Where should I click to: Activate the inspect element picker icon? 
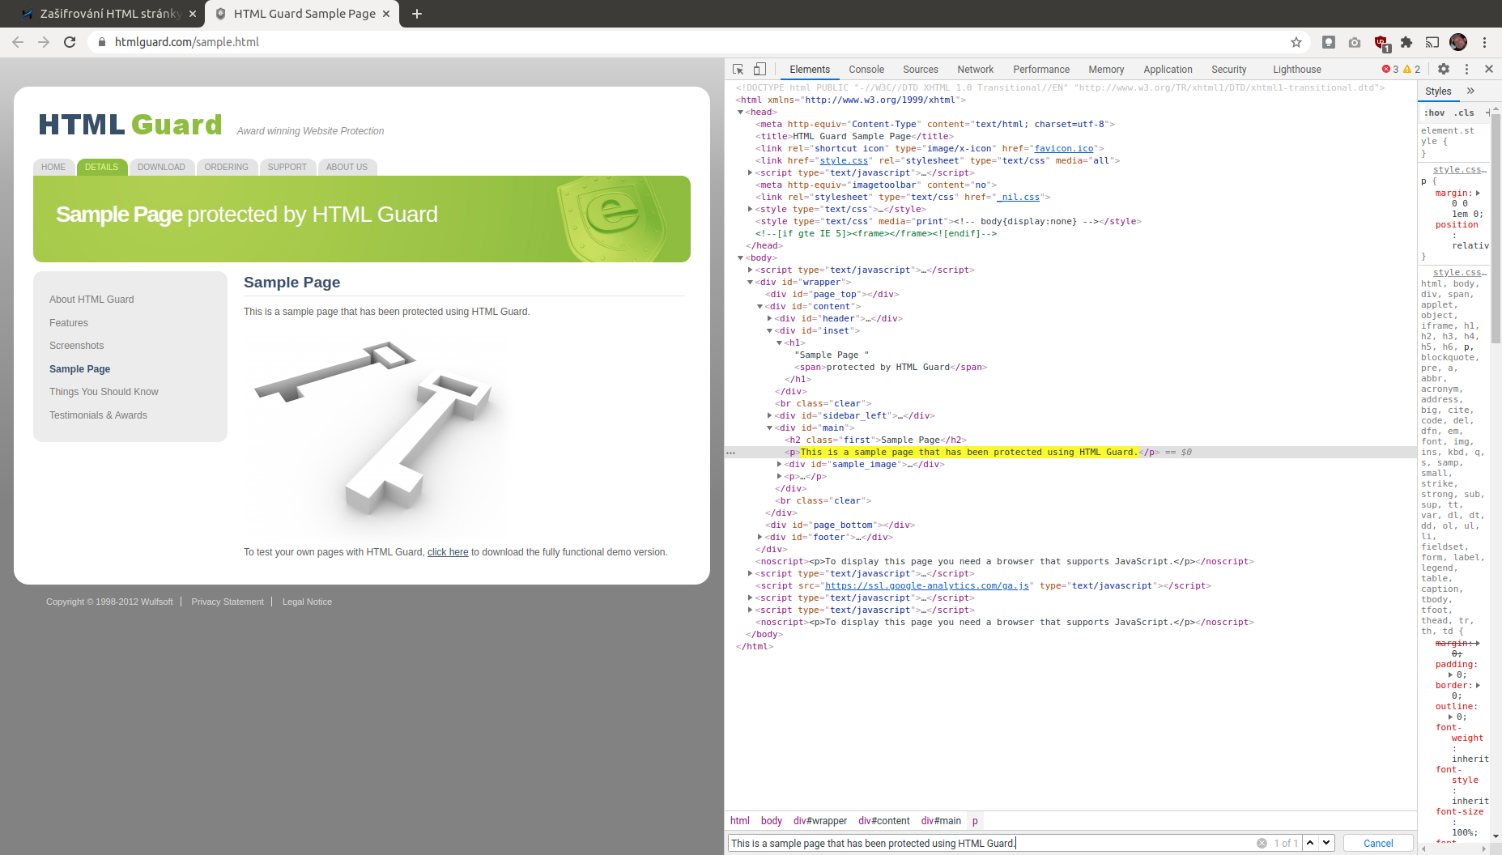738,70
